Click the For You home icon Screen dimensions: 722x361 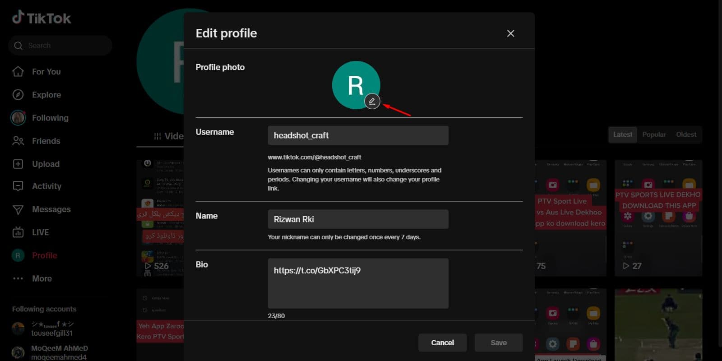tap(18, 72)
